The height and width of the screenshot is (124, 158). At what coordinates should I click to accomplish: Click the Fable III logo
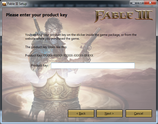click(124, 16)
